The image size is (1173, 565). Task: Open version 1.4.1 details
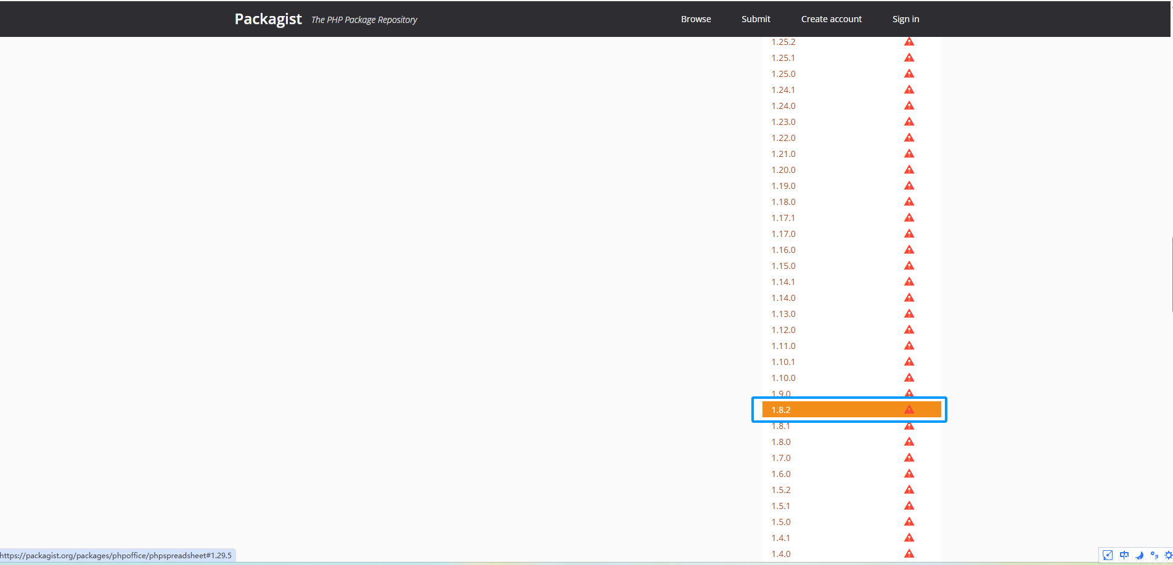coord(780,537)
